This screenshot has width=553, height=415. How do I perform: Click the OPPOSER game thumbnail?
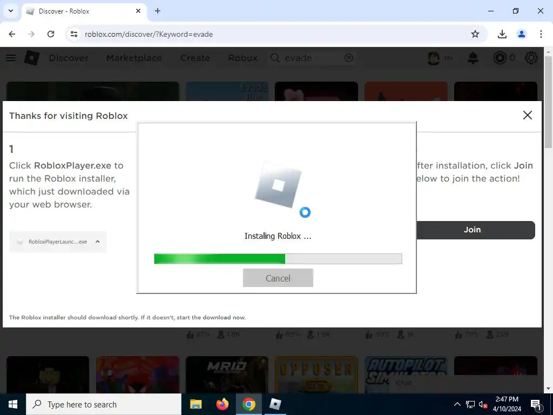[x=316, y=374]
